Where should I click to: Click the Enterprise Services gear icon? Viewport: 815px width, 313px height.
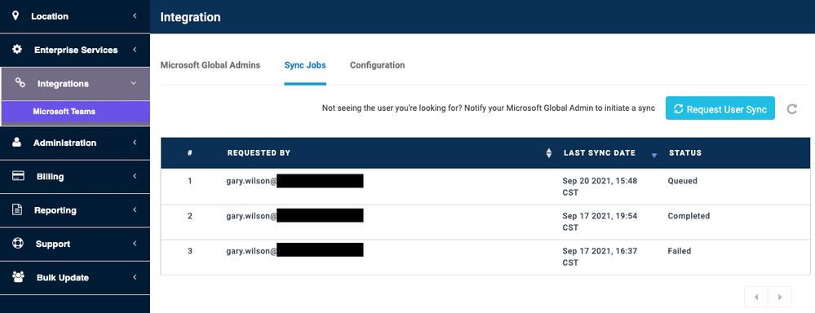[17, 49]
